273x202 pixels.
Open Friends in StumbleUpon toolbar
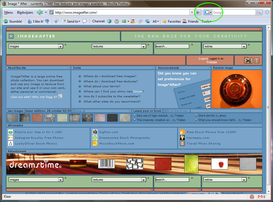(191, 21)
